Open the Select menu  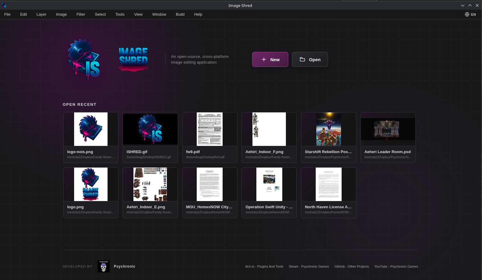coord(100,14)
